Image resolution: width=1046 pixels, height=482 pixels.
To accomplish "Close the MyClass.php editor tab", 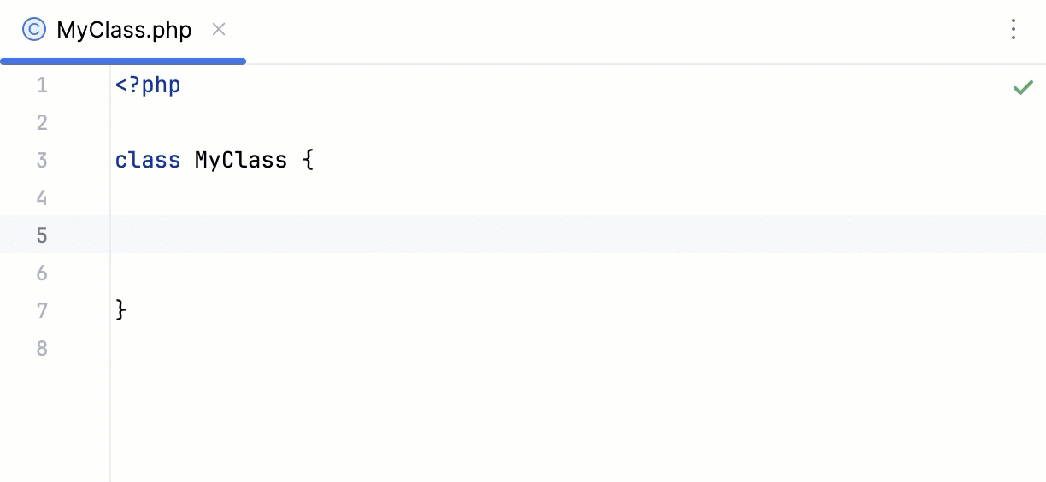I will tap(219, 30).
